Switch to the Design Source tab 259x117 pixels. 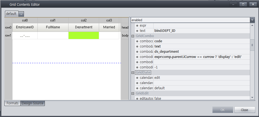click(32, 103)
